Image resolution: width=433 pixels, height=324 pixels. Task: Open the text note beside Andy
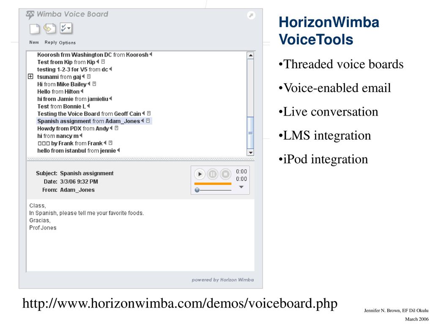click(x=117, y=128)
